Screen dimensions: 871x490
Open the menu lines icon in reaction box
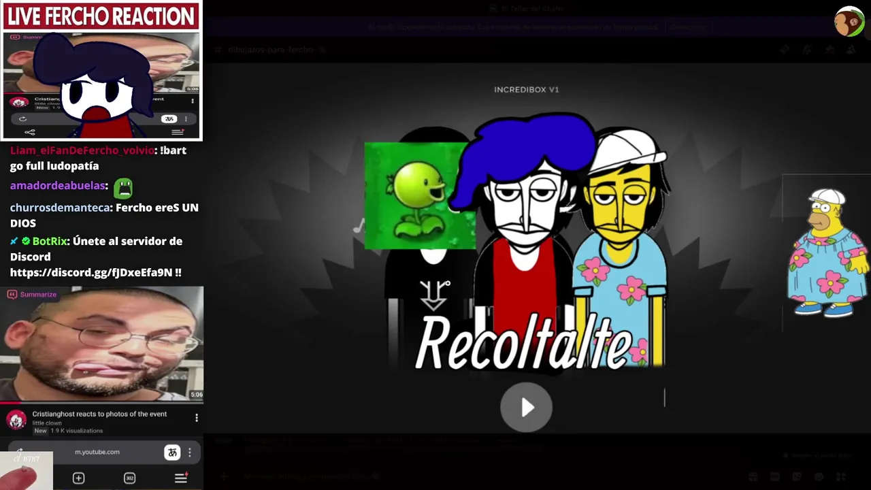(178, 131)
